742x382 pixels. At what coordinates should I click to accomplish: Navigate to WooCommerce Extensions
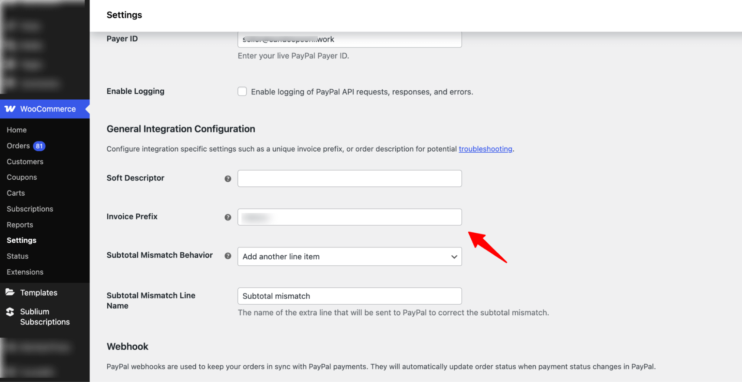pos(25,272)
